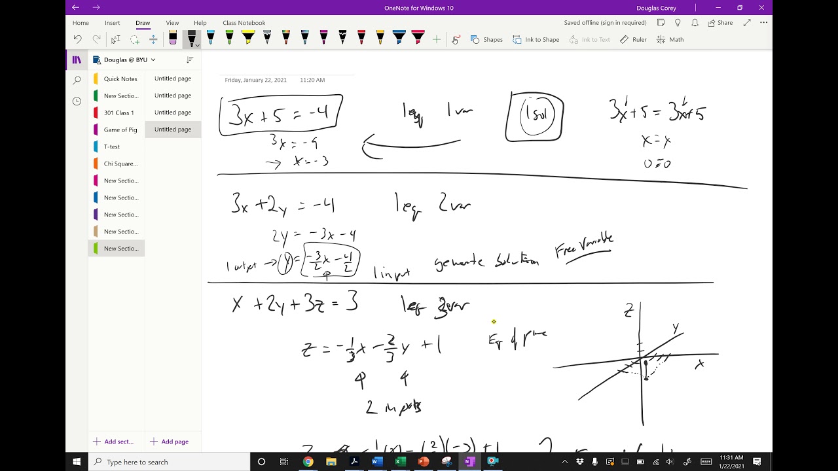Click Ink to Shape
Screen dimensions: 838x471
click(536, 39)
